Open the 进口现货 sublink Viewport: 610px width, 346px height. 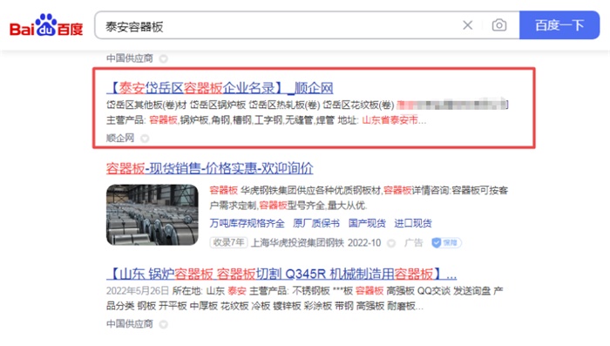click(x=413, y=223)
